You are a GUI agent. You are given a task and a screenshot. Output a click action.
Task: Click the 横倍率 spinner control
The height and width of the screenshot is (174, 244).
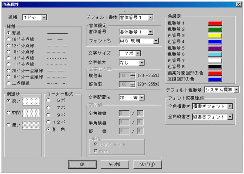coord(133,76)
